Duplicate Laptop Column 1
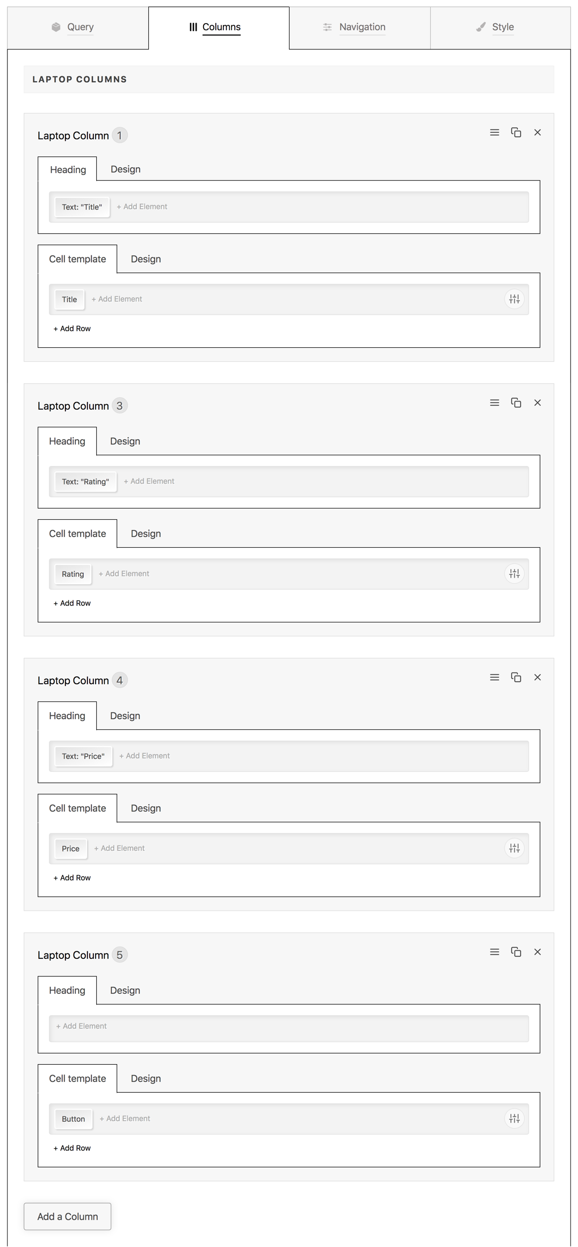 tap(516, 132)
